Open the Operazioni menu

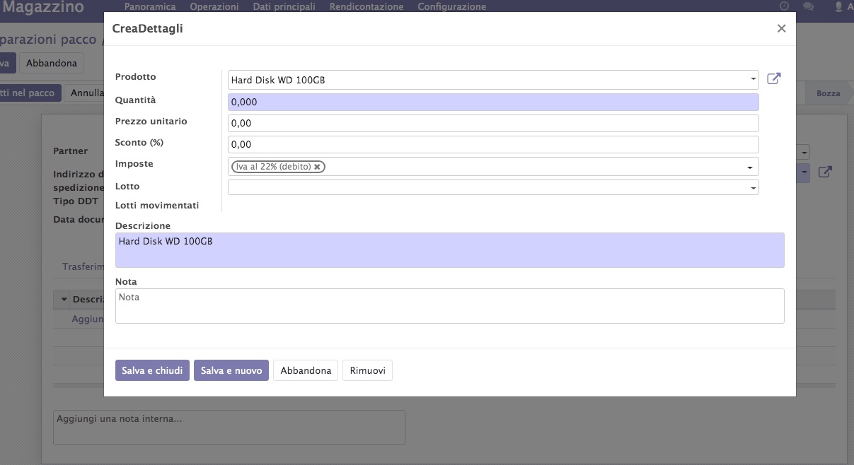pos(214,6)
